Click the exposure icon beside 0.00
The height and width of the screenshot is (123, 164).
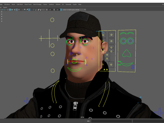tap(47, 10)
